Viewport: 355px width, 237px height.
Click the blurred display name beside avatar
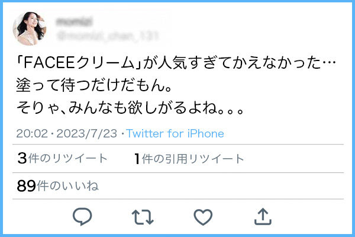click(74, 22)
